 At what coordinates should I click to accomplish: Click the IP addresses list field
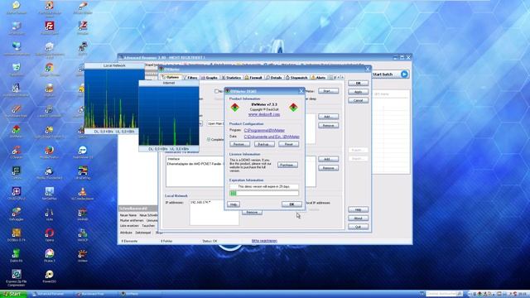[214, 212]
